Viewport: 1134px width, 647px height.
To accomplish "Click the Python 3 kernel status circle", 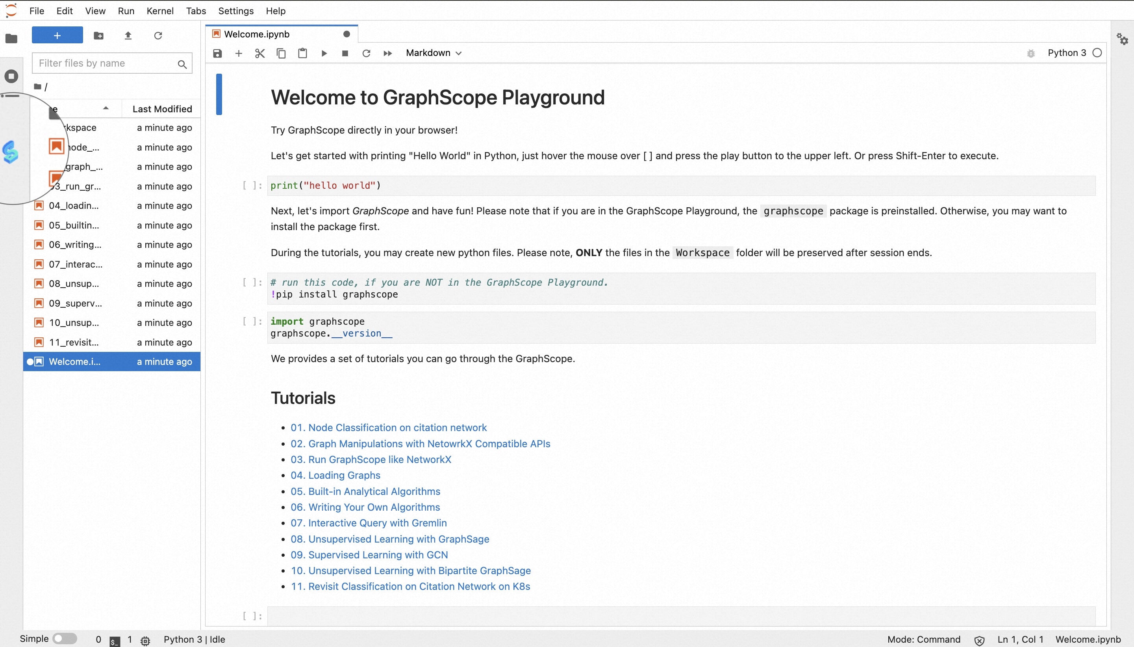I will [x=1097, y=53].
